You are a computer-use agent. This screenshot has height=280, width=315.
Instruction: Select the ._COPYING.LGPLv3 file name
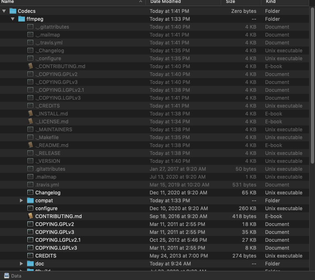(x=58, y=98)
